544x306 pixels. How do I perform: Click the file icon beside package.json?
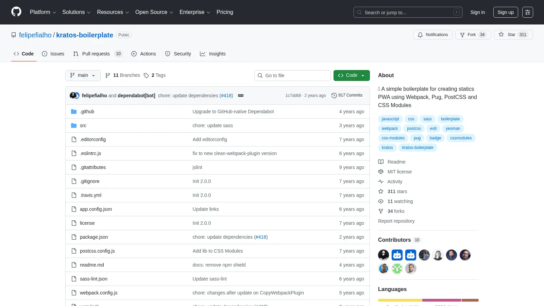click(x=74, y=237)
